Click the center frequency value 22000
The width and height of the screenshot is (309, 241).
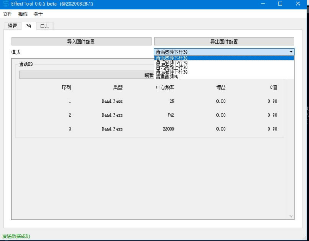(x=168, y=129)
